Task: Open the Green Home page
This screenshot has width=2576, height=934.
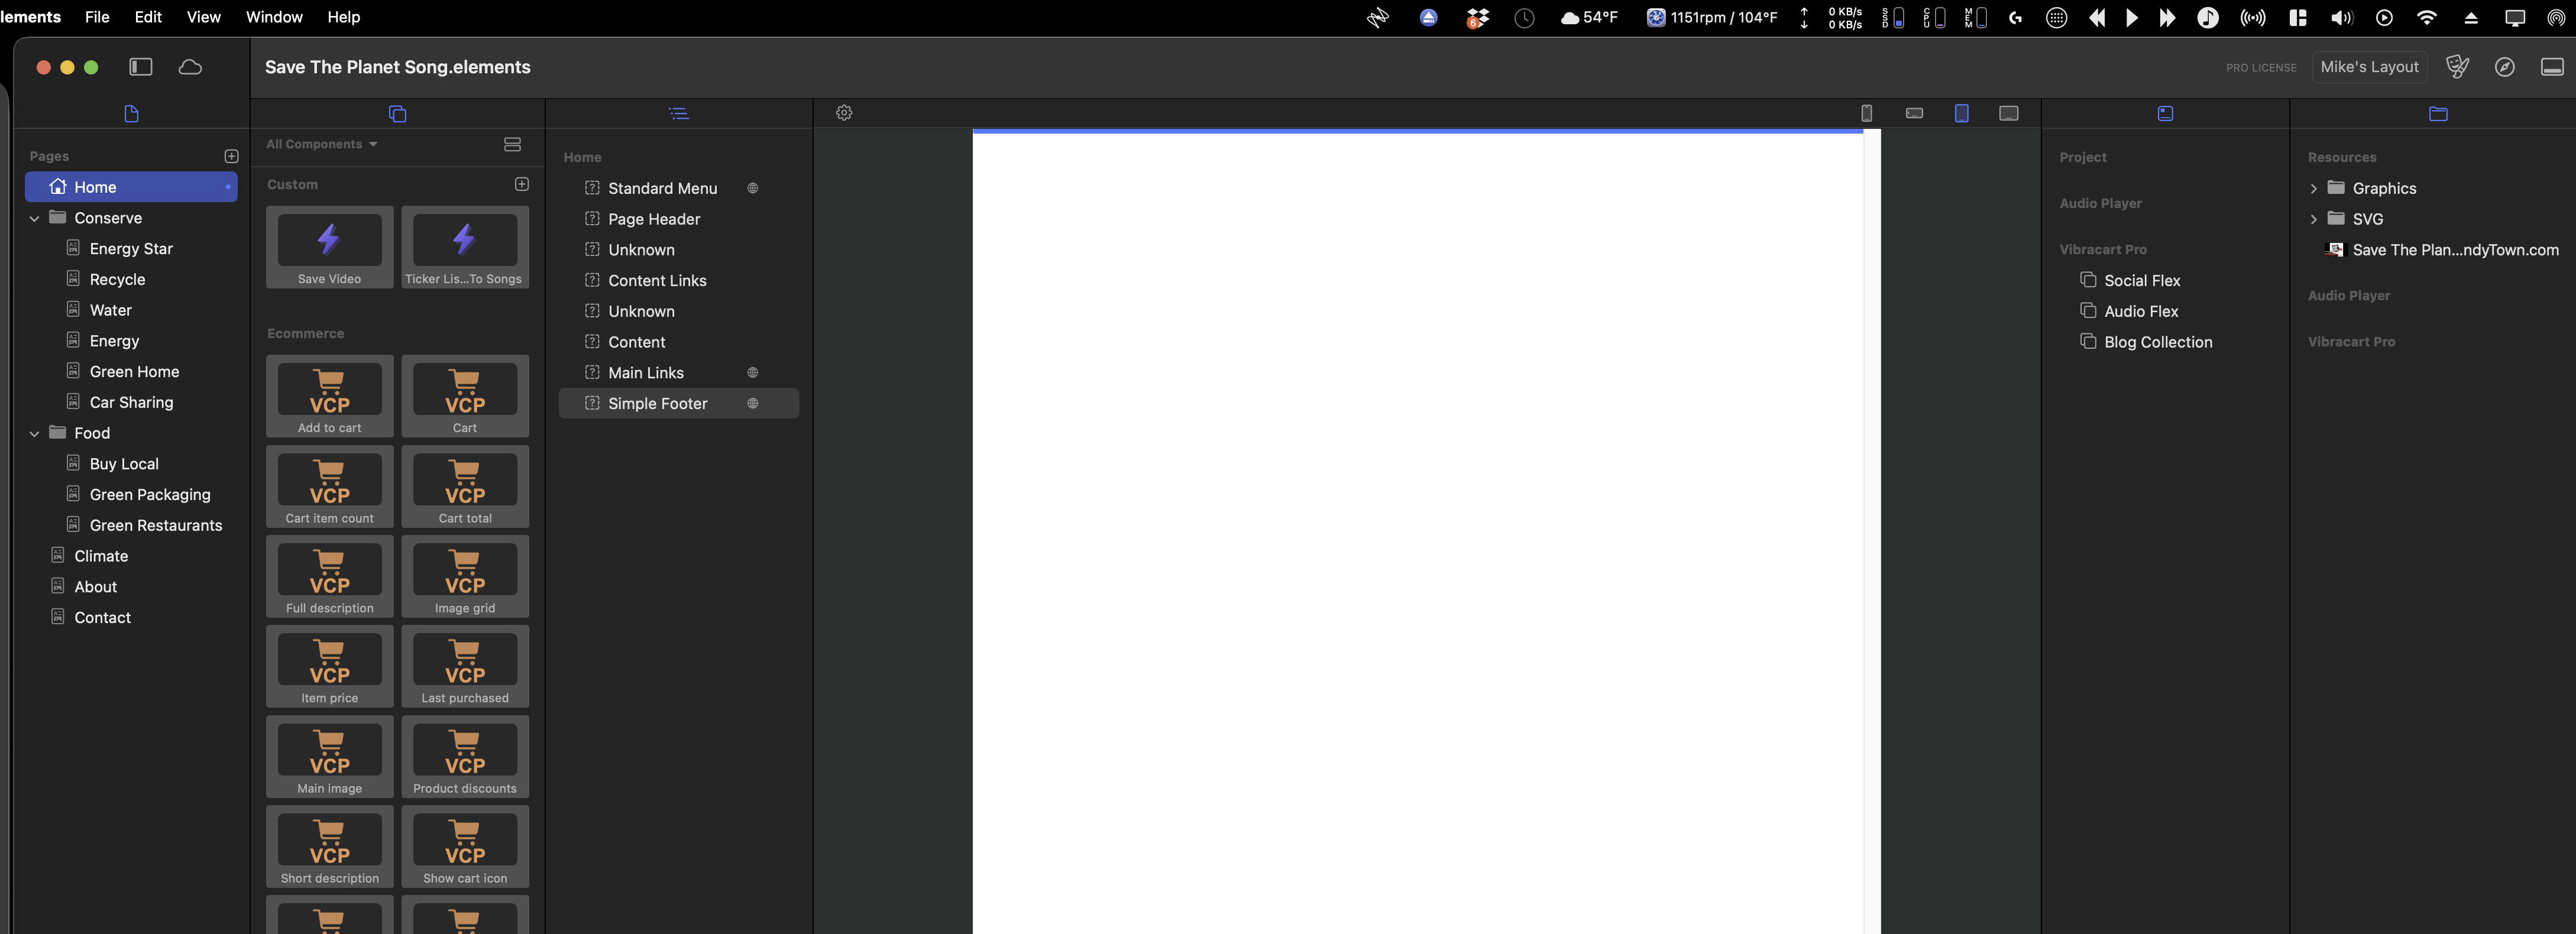Action: click(x=134, y=372)
